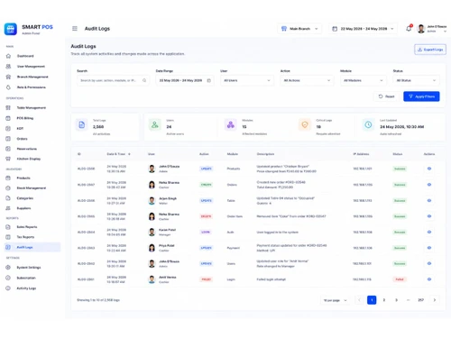The height and width of the screenshot is (338, 451).
Task: Click the User Management people icon
Action: coord(8,66)
